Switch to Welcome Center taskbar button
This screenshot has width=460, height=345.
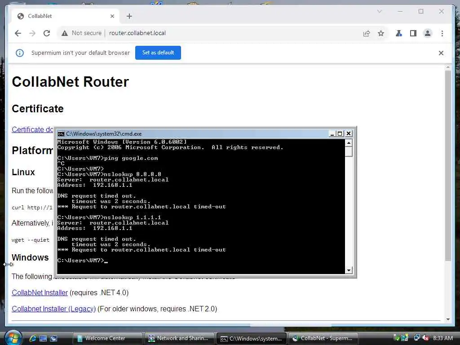(108, 338)
